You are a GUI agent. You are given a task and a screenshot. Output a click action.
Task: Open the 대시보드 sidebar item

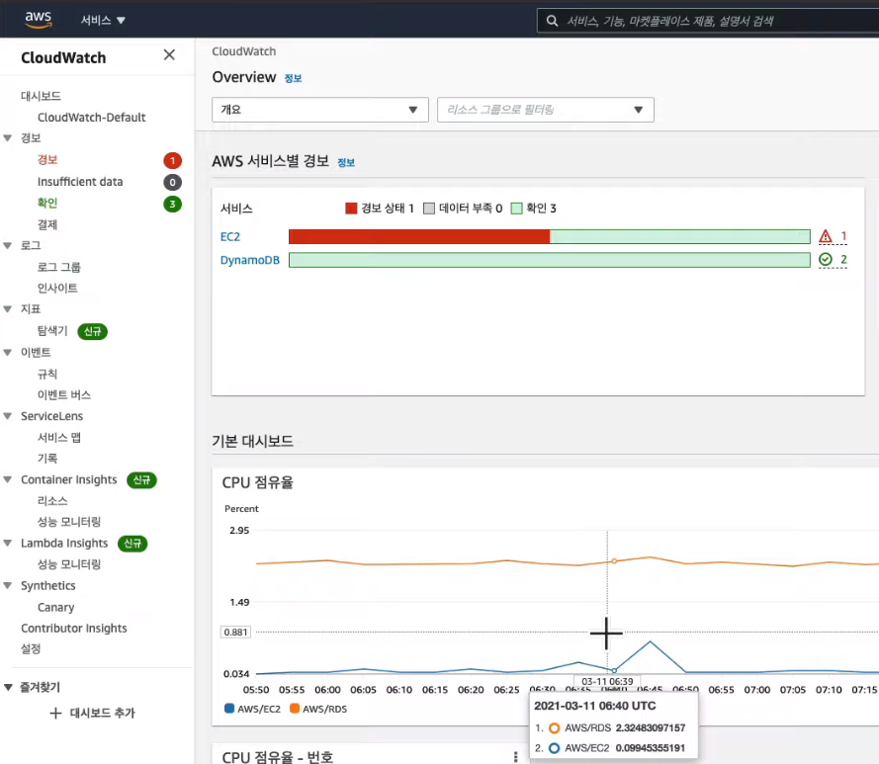(41, 96)
